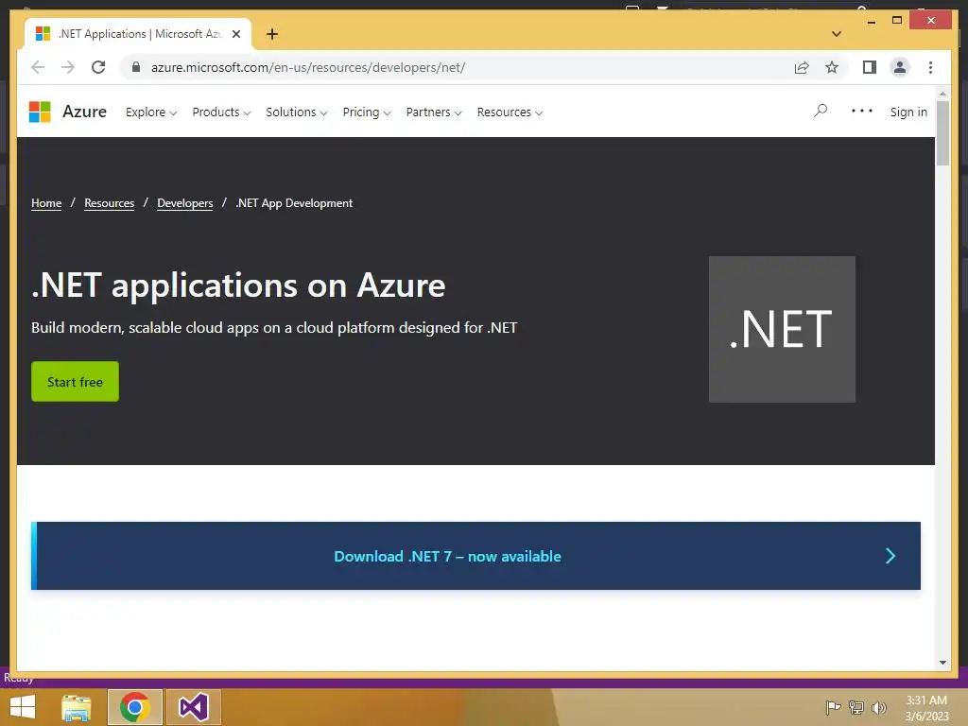The width and height of the screenshot is (968, 726).
Task: Click the page vertical scrollbar thumb
Action: point(942,132)
